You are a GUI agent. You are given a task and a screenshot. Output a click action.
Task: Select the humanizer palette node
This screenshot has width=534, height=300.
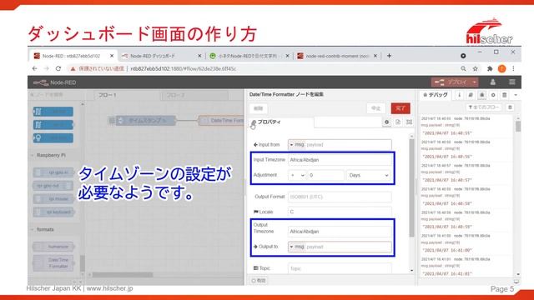(53, 247)
